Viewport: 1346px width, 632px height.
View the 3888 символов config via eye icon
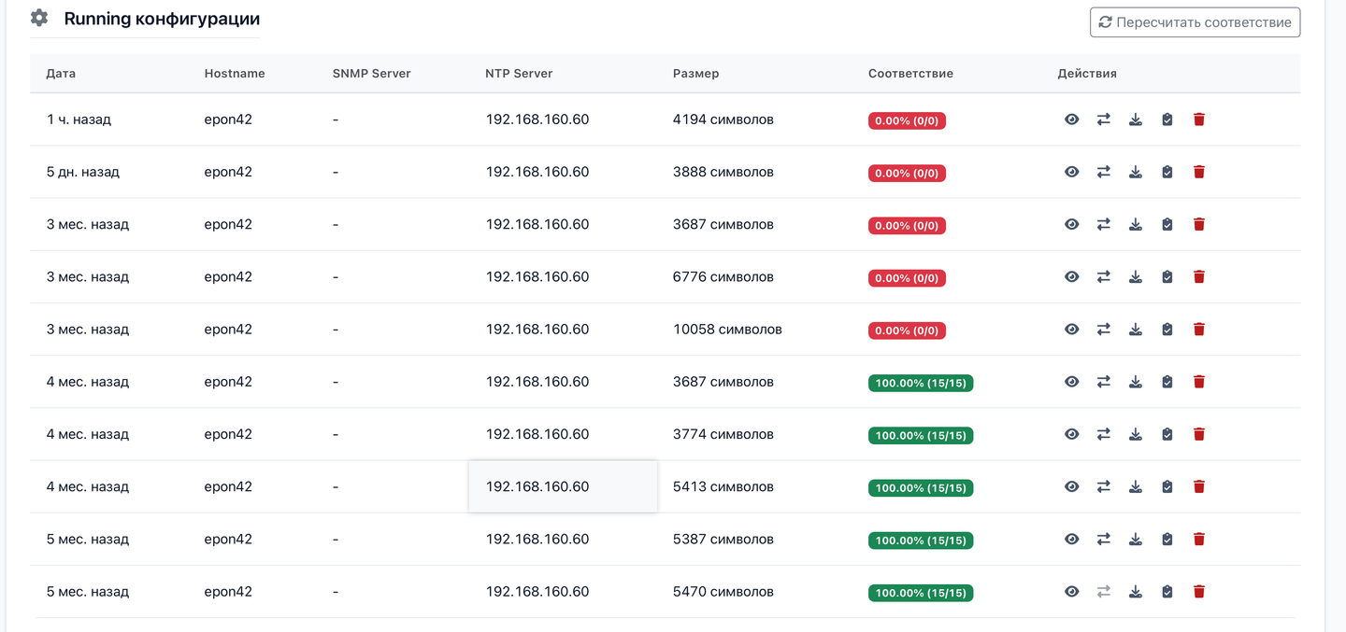tap(1072, 172)
